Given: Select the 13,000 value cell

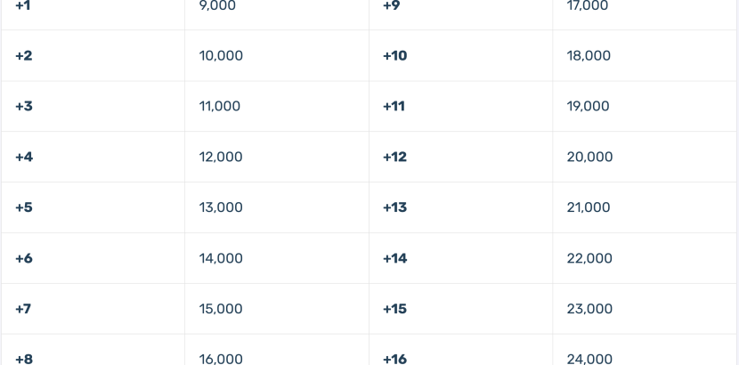Looking at the screenshot, I should tap(221, 207).
